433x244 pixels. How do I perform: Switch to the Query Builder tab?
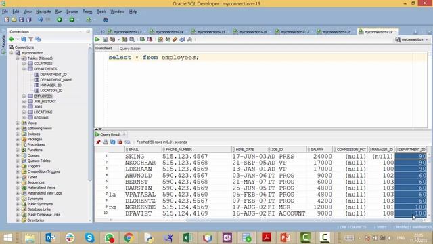130,48
